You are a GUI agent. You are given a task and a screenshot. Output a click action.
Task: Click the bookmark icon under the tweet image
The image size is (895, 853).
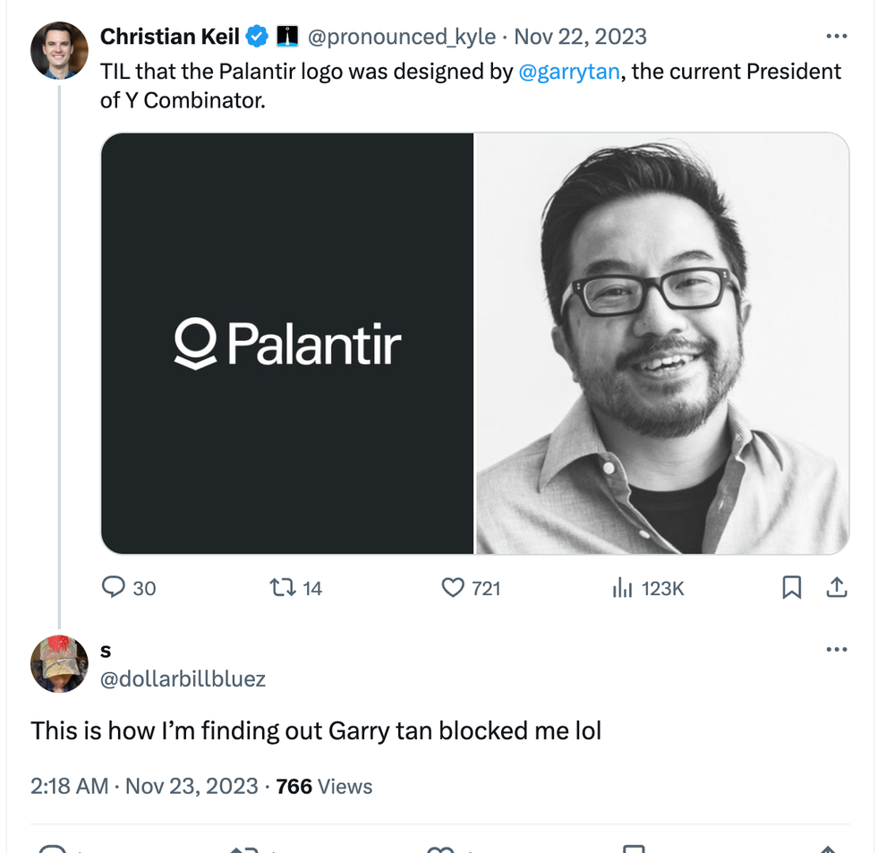click(x=793, y=588)
